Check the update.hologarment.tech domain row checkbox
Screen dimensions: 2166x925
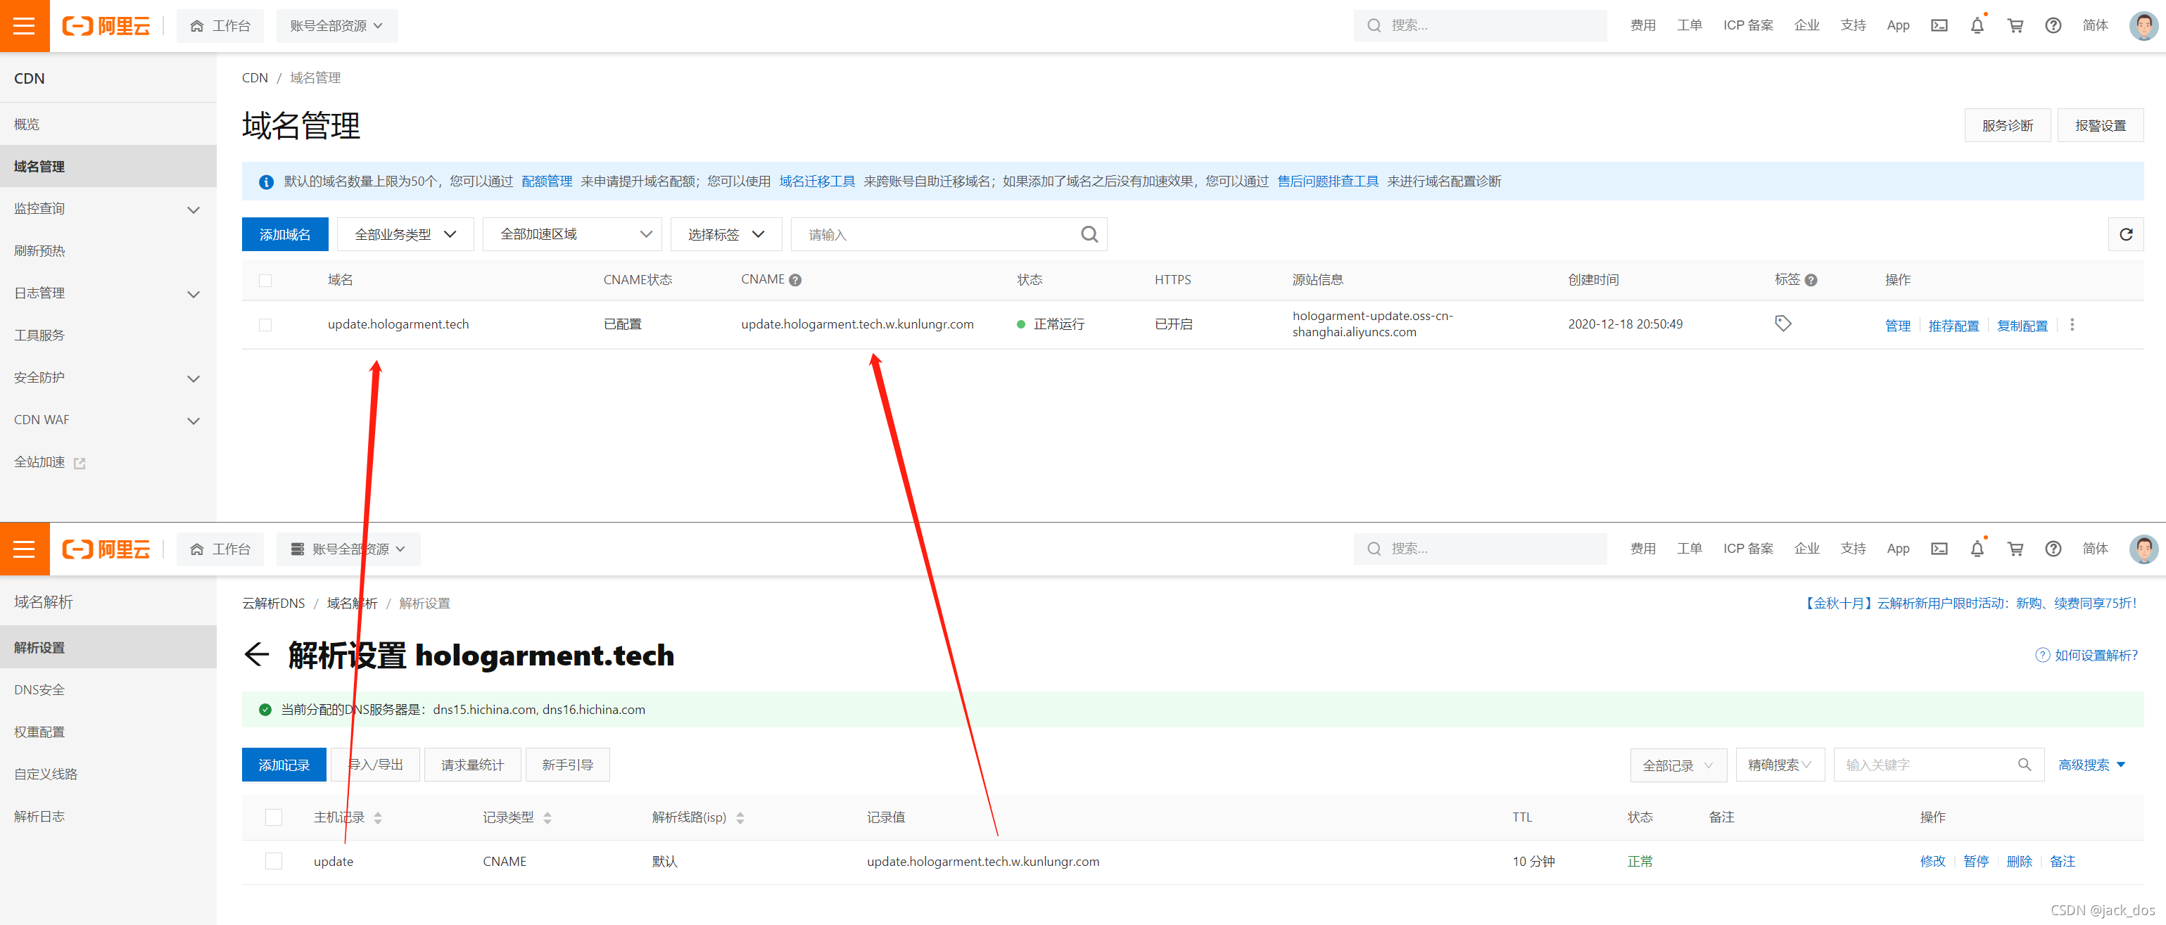265,324
